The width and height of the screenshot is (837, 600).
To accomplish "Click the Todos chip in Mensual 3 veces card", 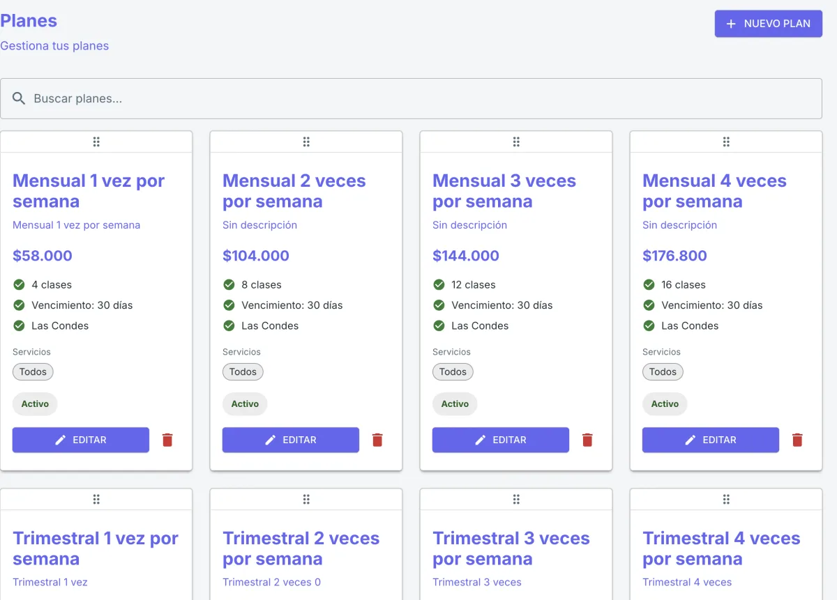I will coord(453,371).
